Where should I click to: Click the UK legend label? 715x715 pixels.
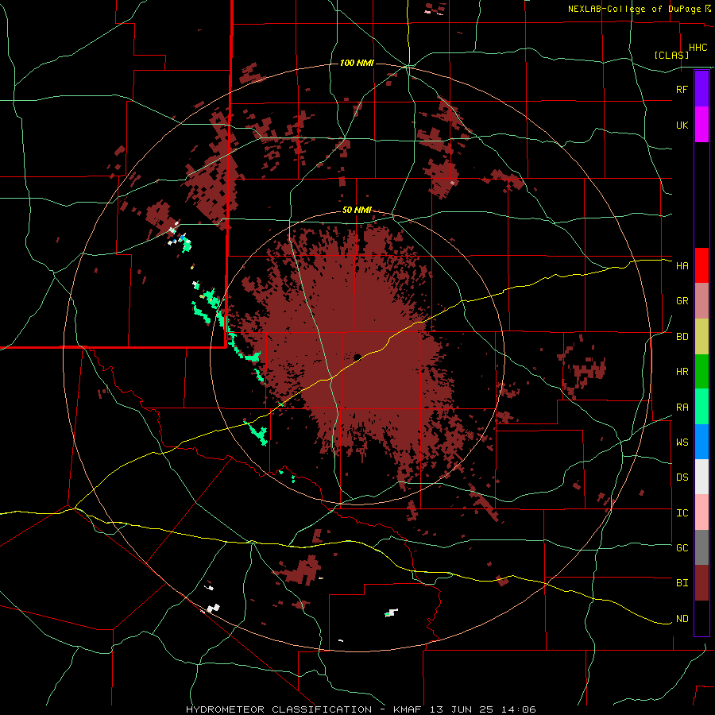pos(682,125)
